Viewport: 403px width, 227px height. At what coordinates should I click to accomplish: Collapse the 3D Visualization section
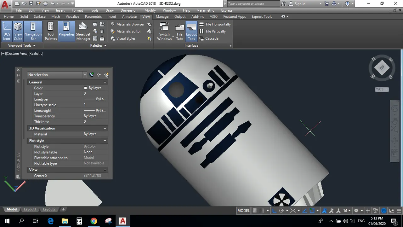tap(105, 128)
